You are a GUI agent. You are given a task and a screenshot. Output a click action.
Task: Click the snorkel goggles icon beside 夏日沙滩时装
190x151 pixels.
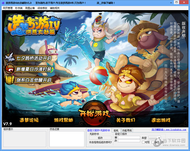point(9,69)
